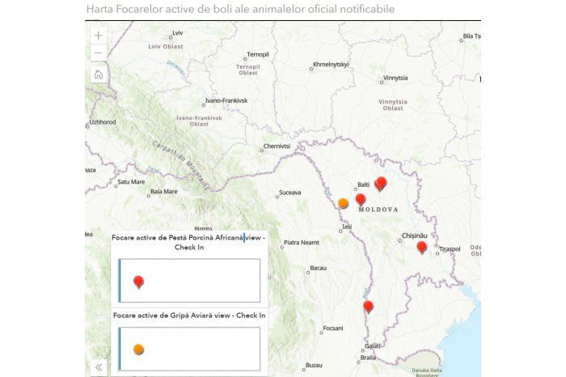Reset map to home extent
Viewport: 566px width, 377px height.
[98, 74]
